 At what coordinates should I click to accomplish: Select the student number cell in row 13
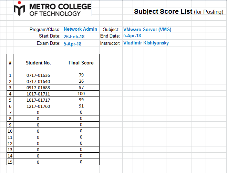click(x=38, y=150)
